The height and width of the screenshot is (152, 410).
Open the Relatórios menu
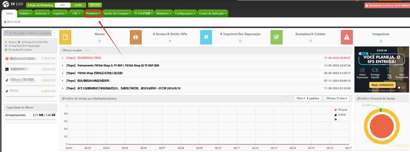coord(164,13)
